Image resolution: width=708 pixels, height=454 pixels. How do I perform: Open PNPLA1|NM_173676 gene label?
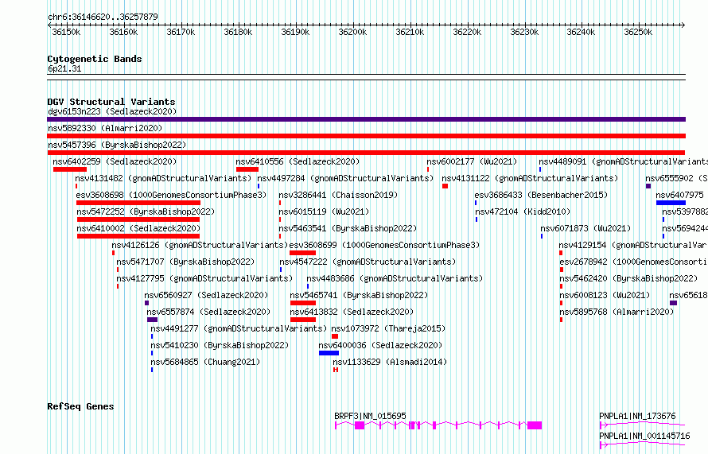coord(637,416)
